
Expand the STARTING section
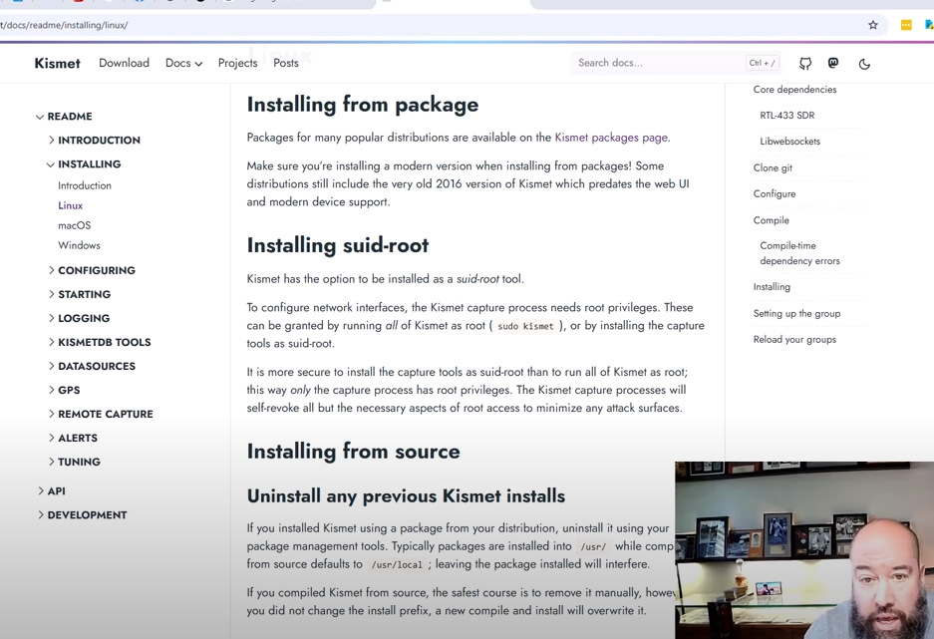coord(79,294)
